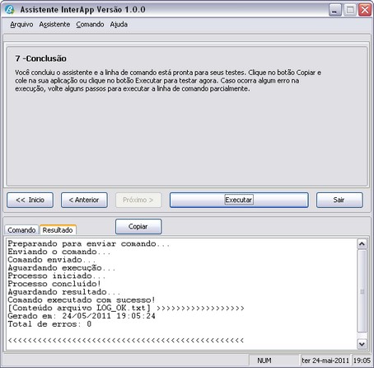
Task: Click the < Anterior button
Action: [x=84, y=200]
